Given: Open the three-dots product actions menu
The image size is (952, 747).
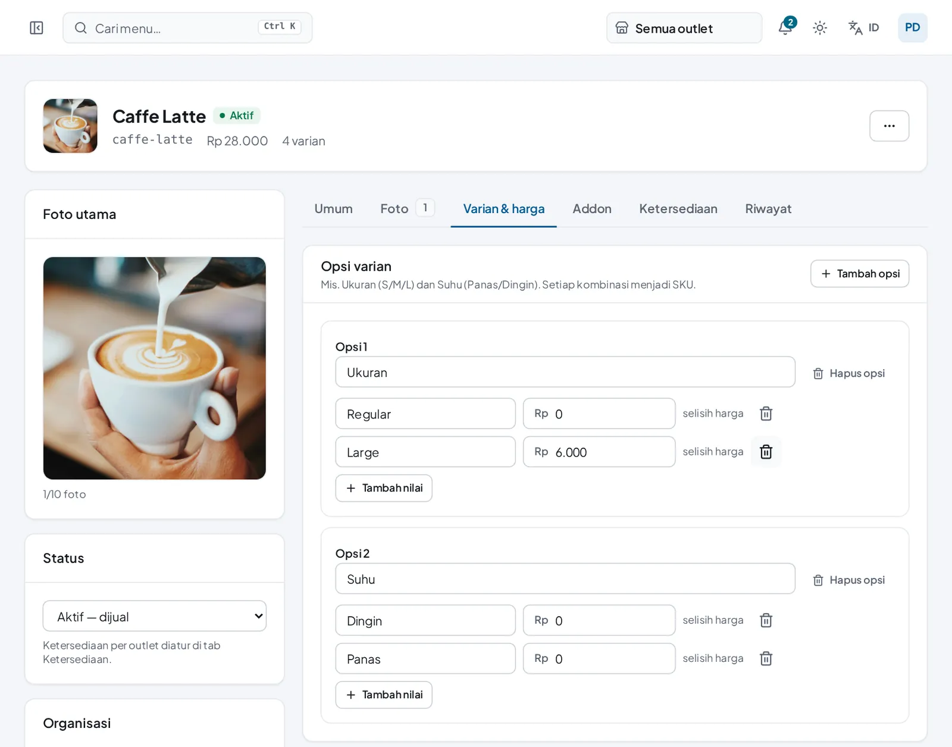Looking at the screenshot, I should point(889,126).
